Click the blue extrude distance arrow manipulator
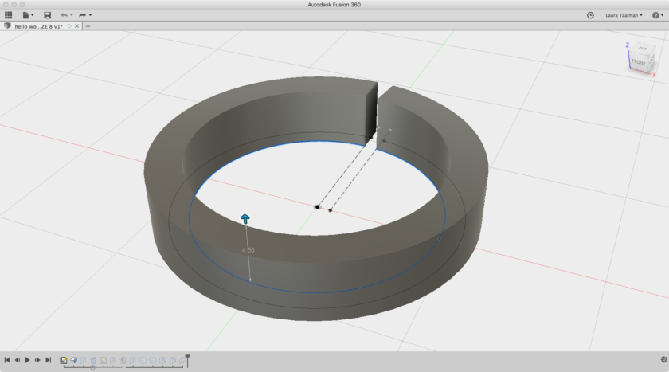The image size is (669, 372). pos(245,219)
